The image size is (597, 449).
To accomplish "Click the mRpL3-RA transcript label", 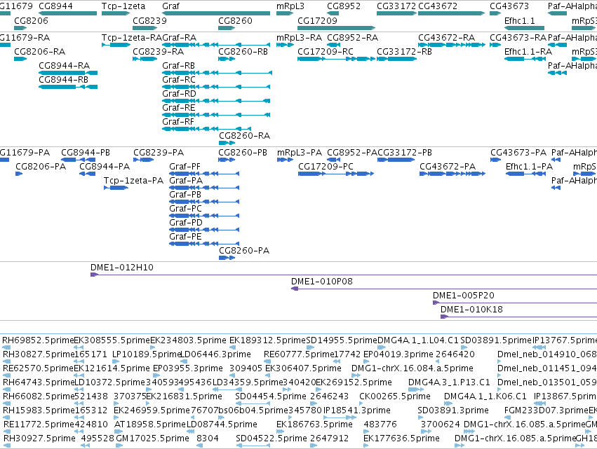I will coord(300,38).
